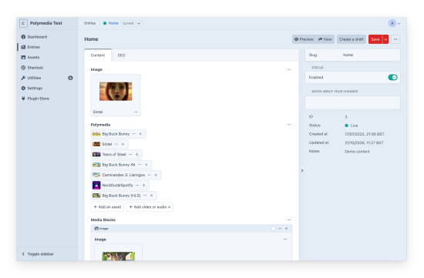The image size is (424, 278).
Task: Open the Dashboard page
Action: [34, 37]
